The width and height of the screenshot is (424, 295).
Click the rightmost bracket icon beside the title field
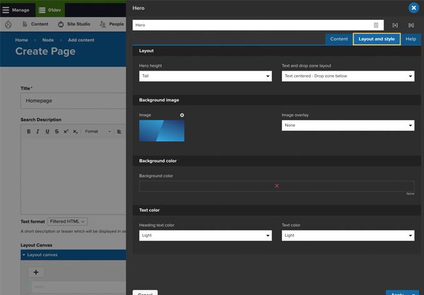click(x=411, y=25)
